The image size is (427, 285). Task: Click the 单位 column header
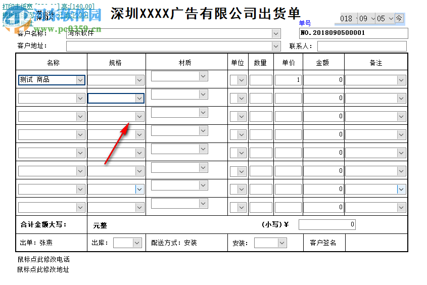238,63
